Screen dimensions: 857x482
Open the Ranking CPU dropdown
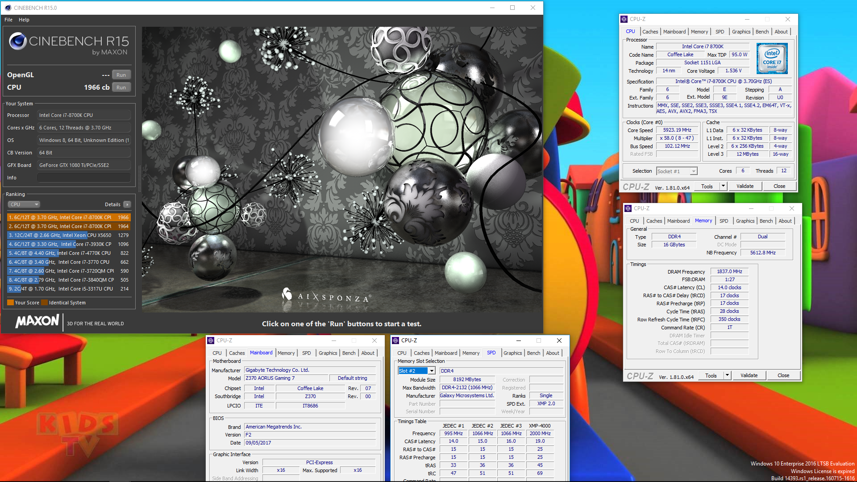click(x=24, y=204)
